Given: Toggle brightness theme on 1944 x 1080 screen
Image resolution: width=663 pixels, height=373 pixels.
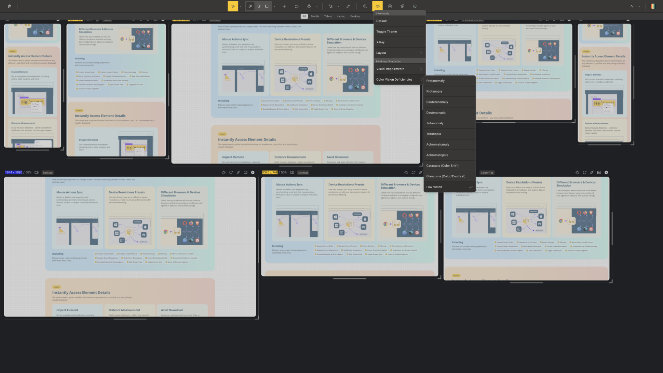Looking at the screenshot, I should (224, 172).
